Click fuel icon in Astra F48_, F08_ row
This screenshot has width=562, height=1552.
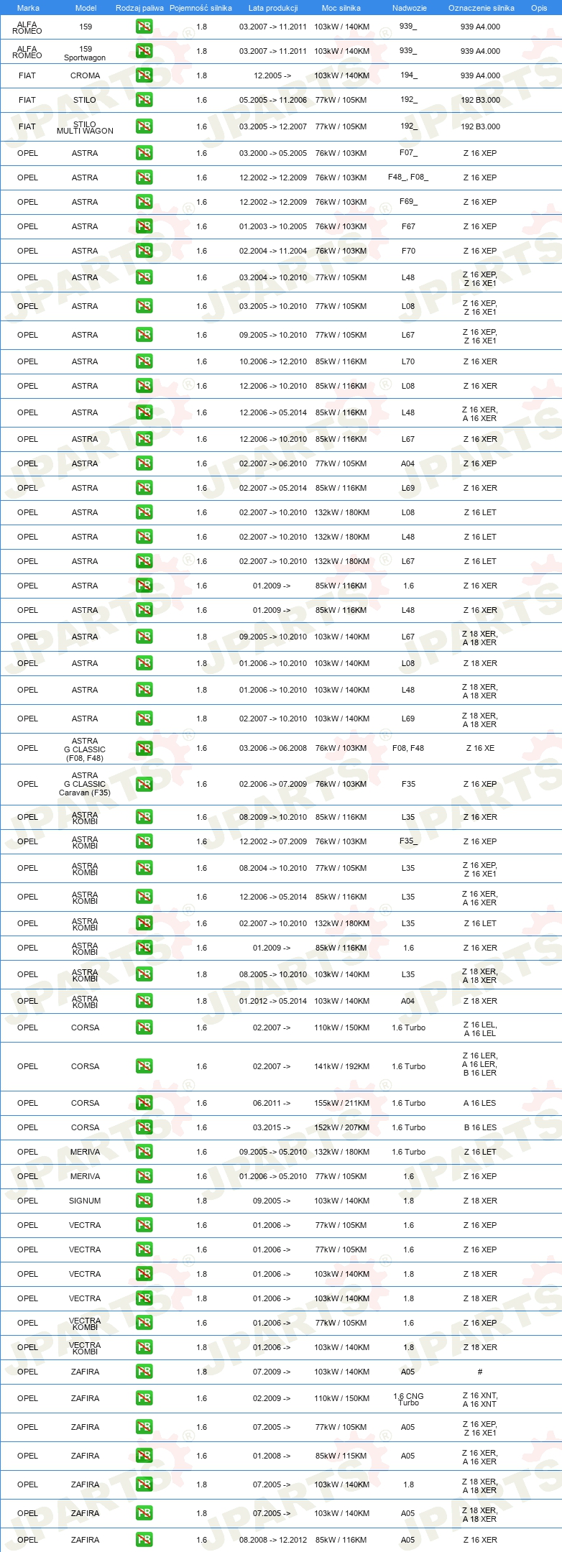coord(144,177)
